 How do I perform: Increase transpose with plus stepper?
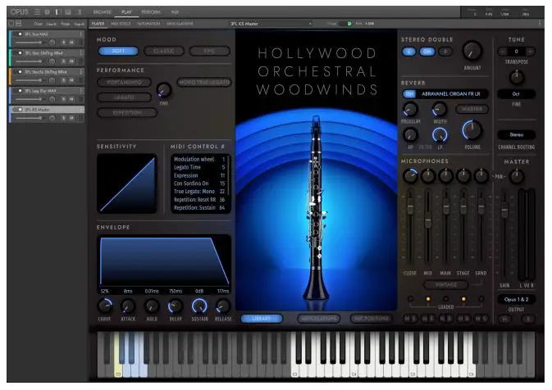pyautogui.click(x=530, y=52)
